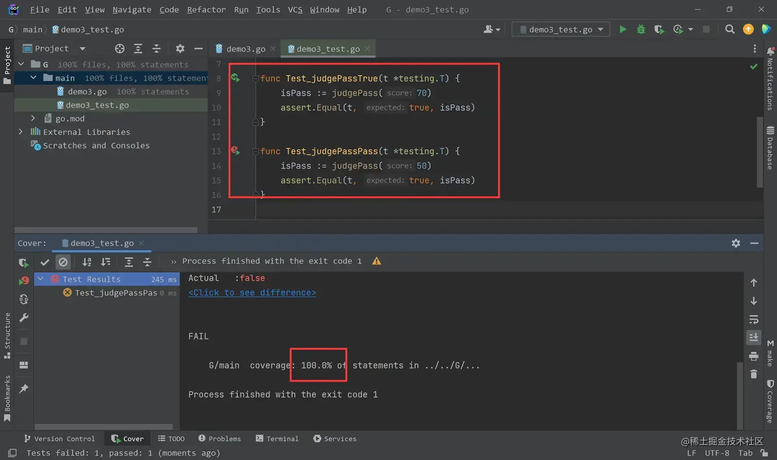Screen dimensions: 777x460
Task: Open Version Control tool window
Action: [59, 438]
